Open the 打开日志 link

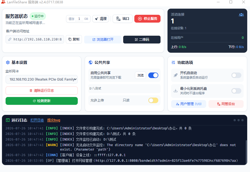pyautogui.click(x=37, y=120)
